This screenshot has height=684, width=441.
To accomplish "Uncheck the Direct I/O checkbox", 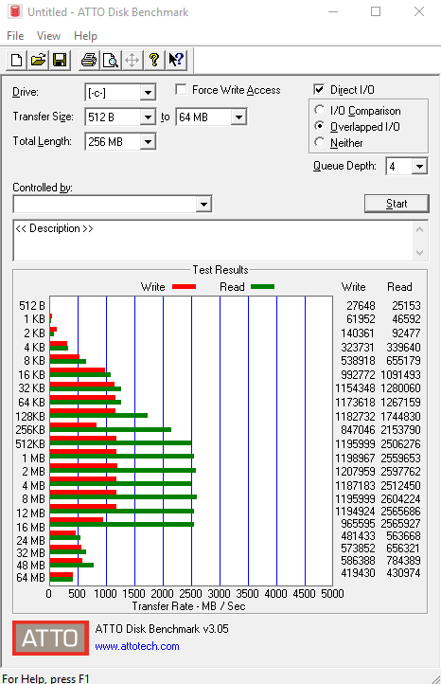I will pos(319,89).
